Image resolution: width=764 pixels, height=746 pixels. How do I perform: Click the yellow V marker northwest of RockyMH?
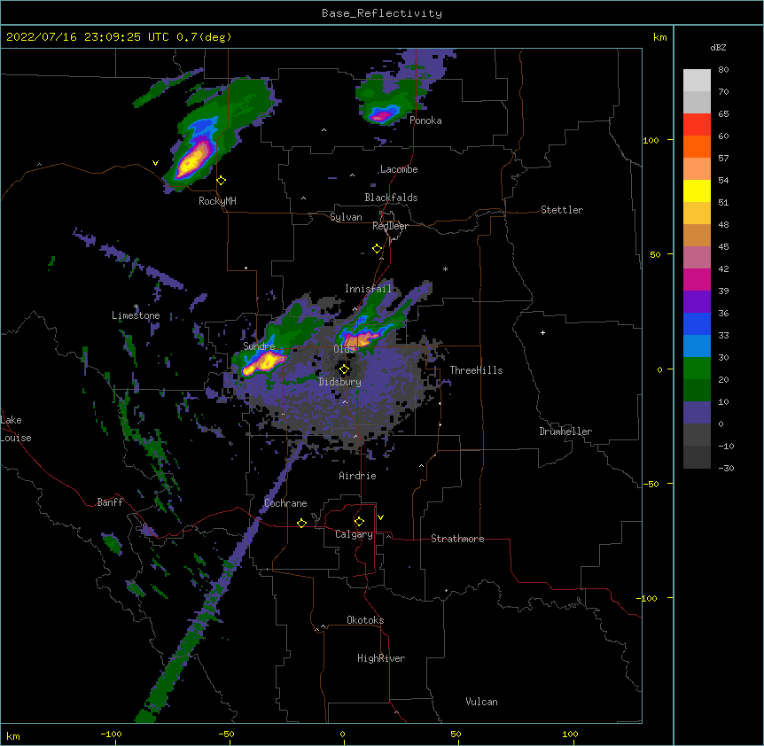[155, 163]
